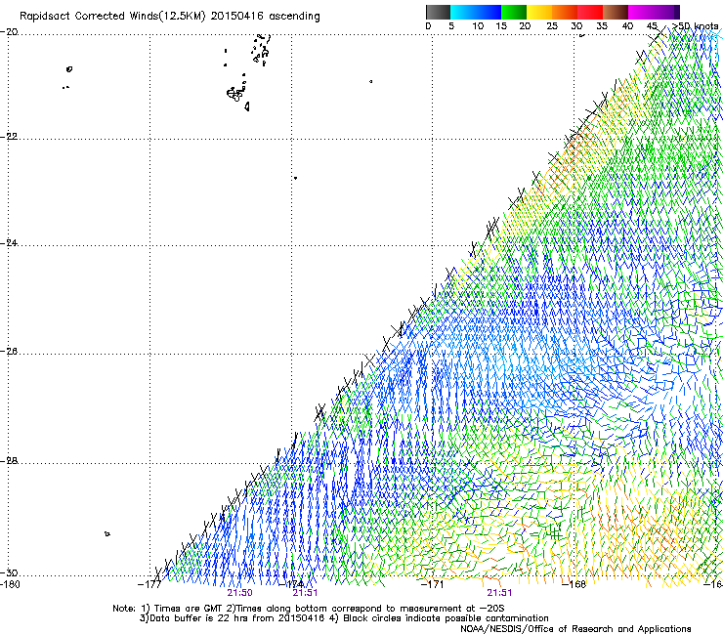The width and height of the screenshot is (723, 635).
Task: Click the '20150416 ascending' date text
Action: point(265,17)
